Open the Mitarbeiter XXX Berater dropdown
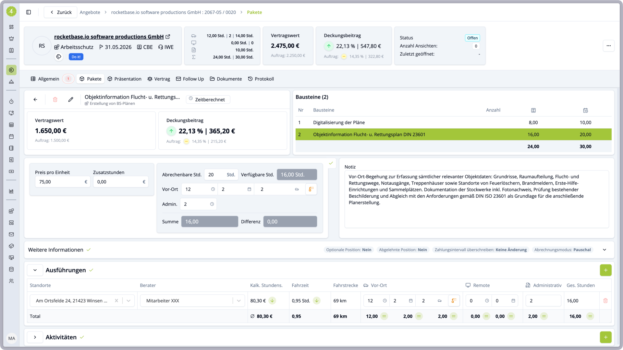623x350 pixels. pyautogui.click(x=238, y=301)
